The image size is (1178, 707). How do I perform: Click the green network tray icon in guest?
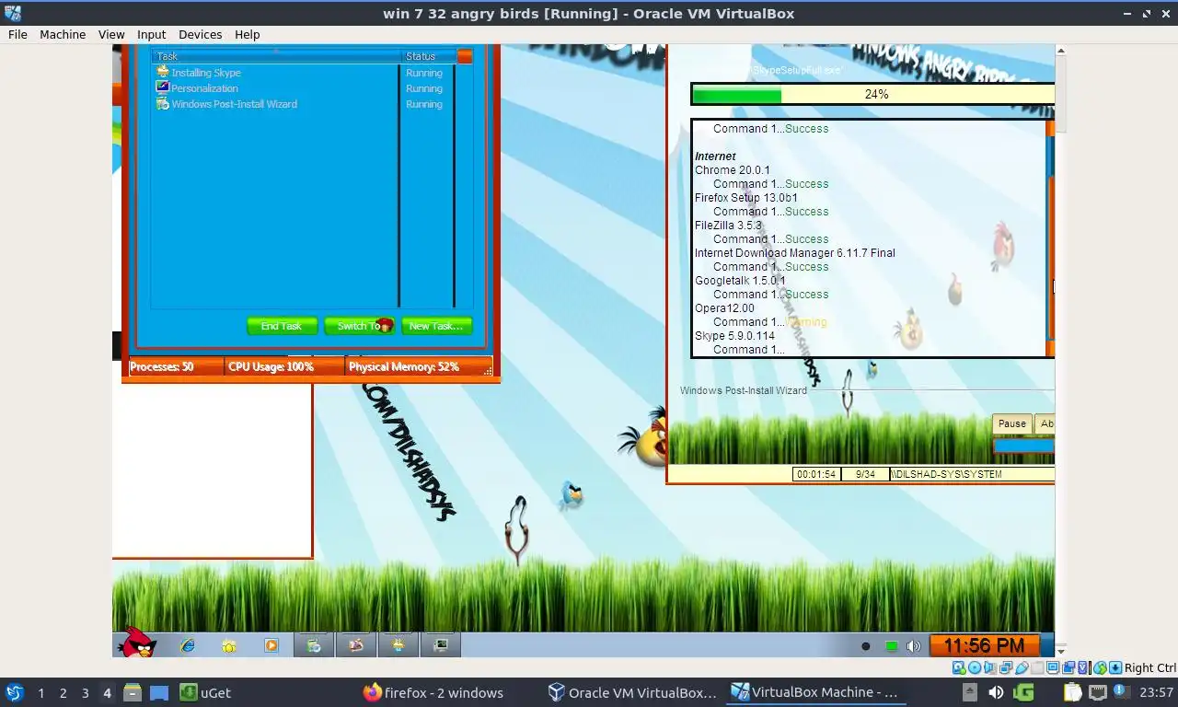[891, 646]
